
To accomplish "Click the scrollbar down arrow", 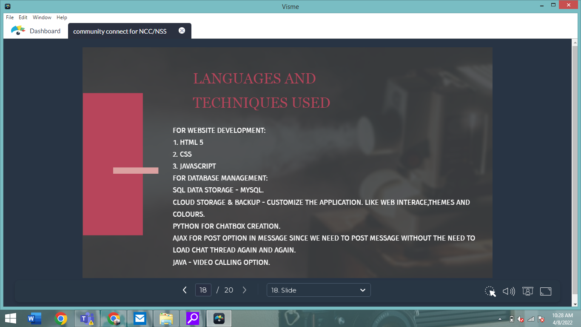I will (x=575, y=304).
